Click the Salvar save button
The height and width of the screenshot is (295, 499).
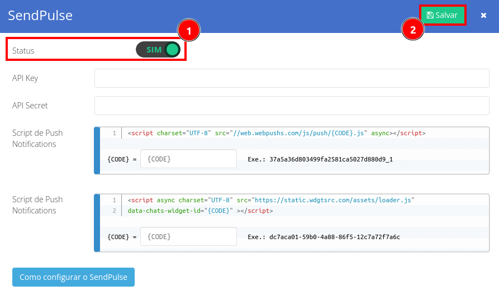coord(443,15)
